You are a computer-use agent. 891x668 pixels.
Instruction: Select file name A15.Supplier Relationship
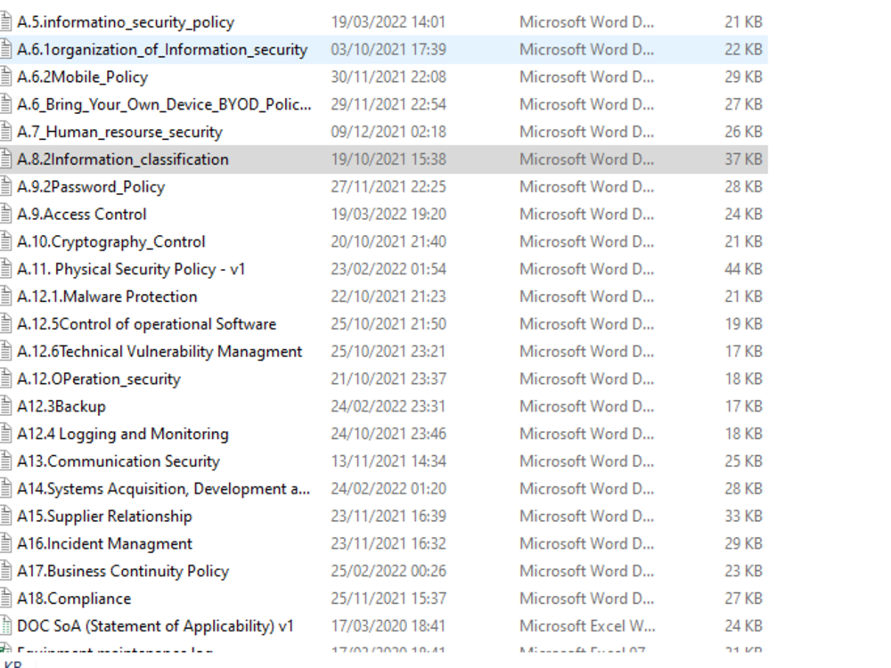pos(104,517)
